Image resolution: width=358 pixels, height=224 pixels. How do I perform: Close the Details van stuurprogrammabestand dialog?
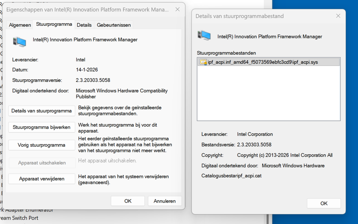[338, 16]
